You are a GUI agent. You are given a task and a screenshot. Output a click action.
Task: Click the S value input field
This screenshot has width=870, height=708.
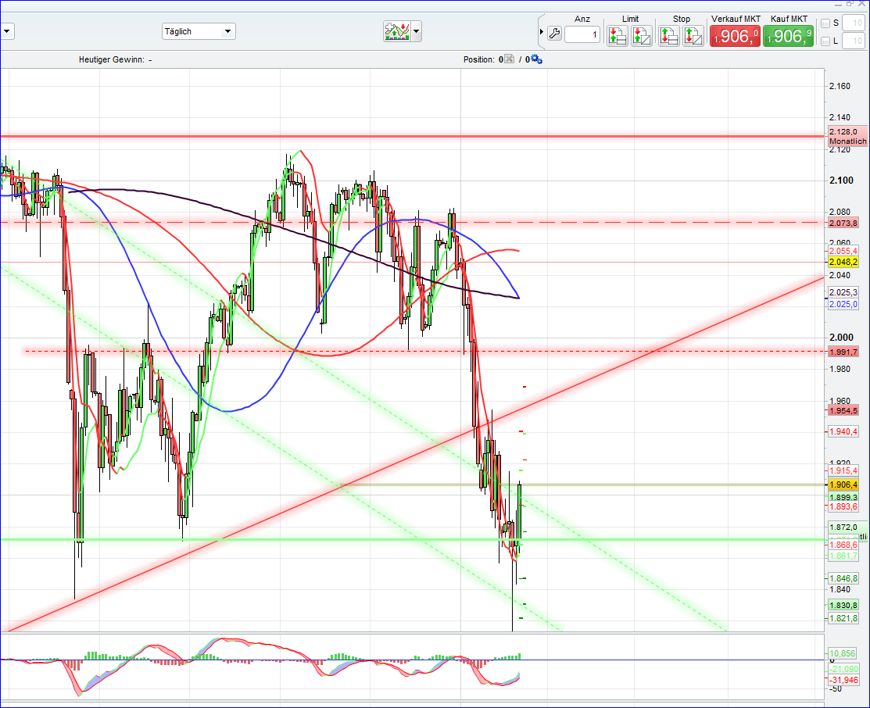pos(854,23)
